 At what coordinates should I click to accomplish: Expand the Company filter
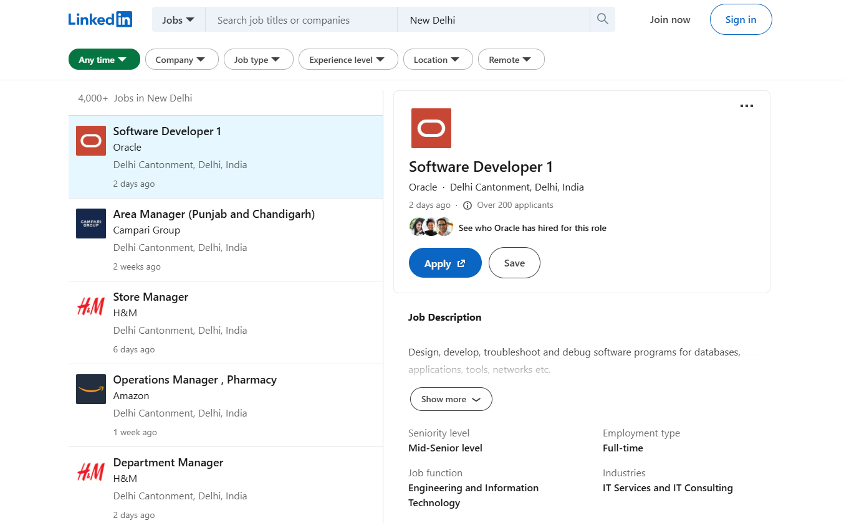(x=182, y=60)
